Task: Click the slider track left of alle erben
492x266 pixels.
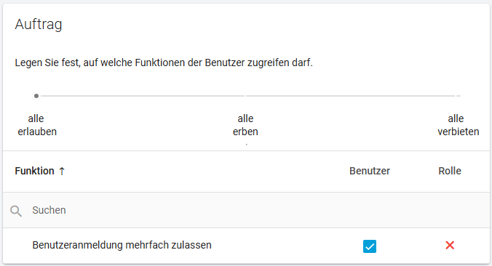Action: coord(143,96)
